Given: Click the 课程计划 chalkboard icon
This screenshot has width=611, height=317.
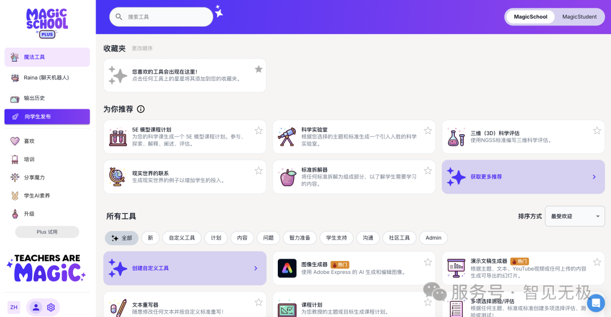Looking at the screenshot, I should click(287, 310).
